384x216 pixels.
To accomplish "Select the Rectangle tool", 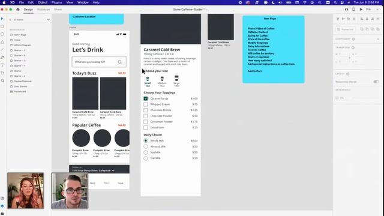I will click(2, 26).
